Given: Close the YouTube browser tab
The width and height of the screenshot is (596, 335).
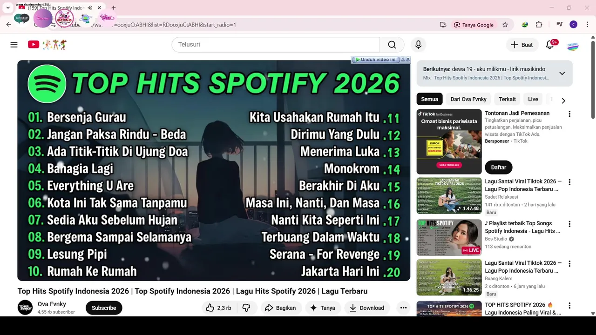Looking at the screenshot, I should click(99, 8).
